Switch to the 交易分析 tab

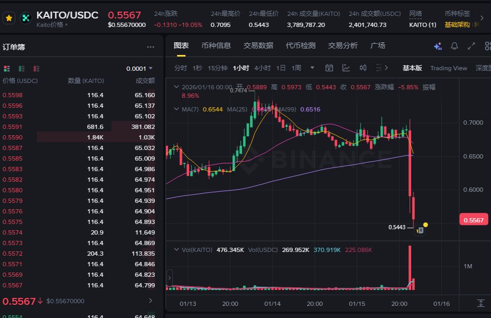point(342,46)
